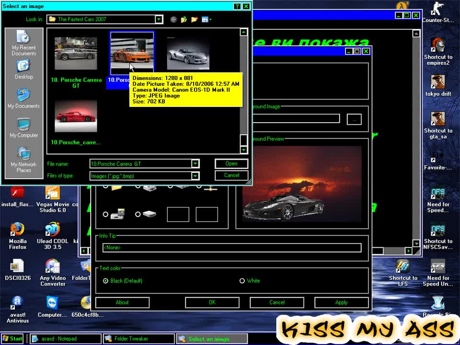460x345 pixels.
Task: Click the file list scroll down arrow
Action: tap(243, 150)
